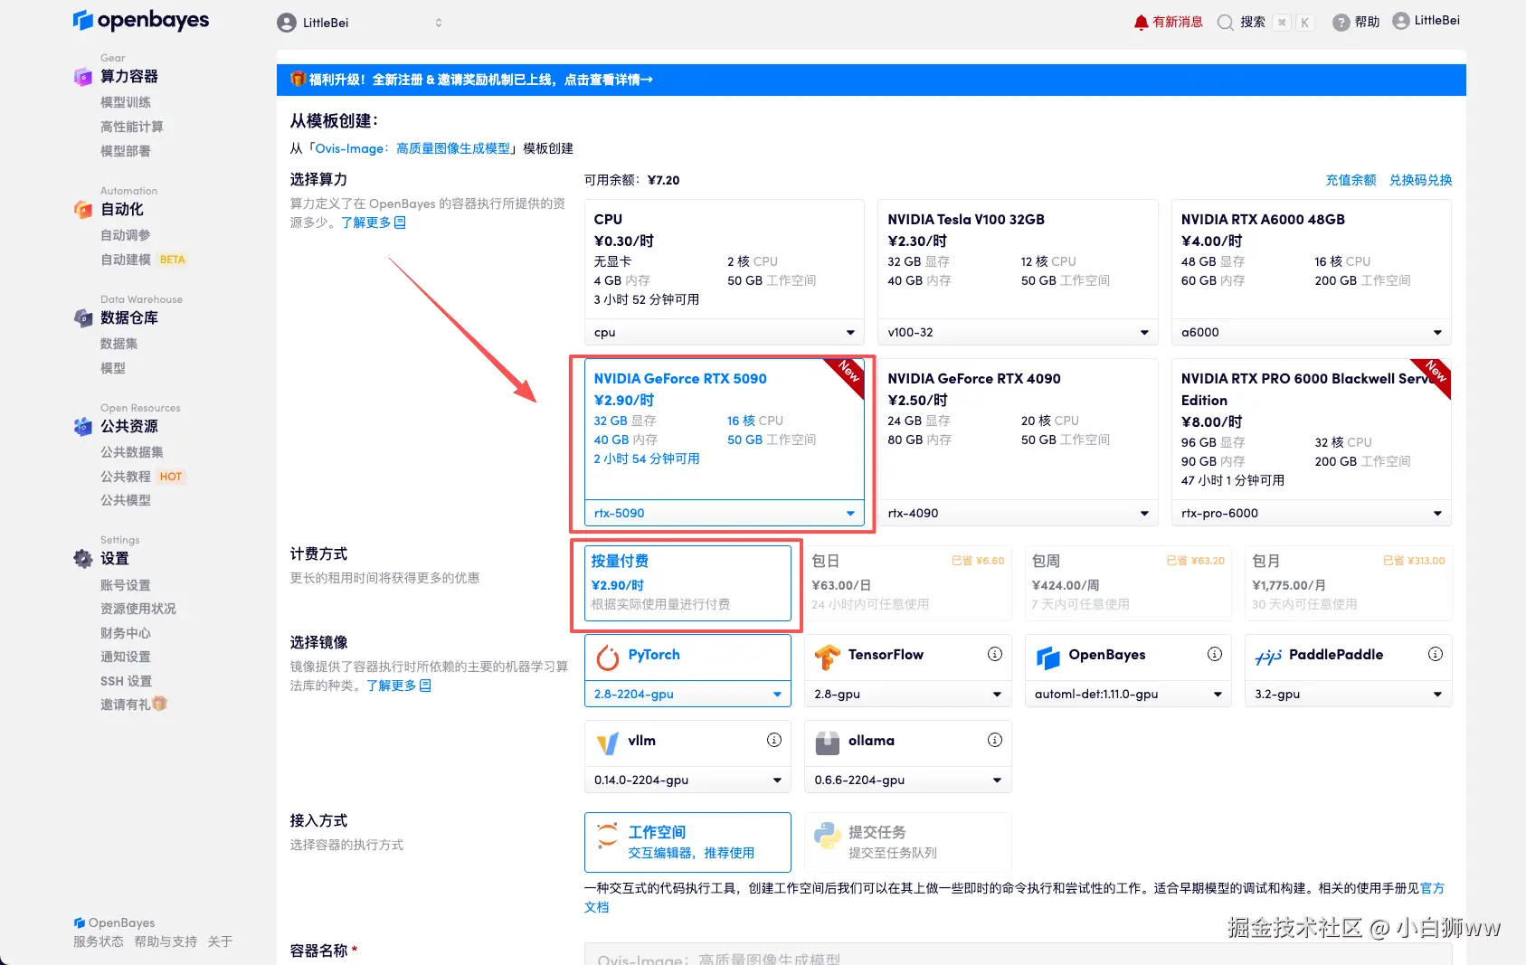Click 了解更多 under 选择算力
The width and height of the screenshot is (1526, 965).
point(373,222)
